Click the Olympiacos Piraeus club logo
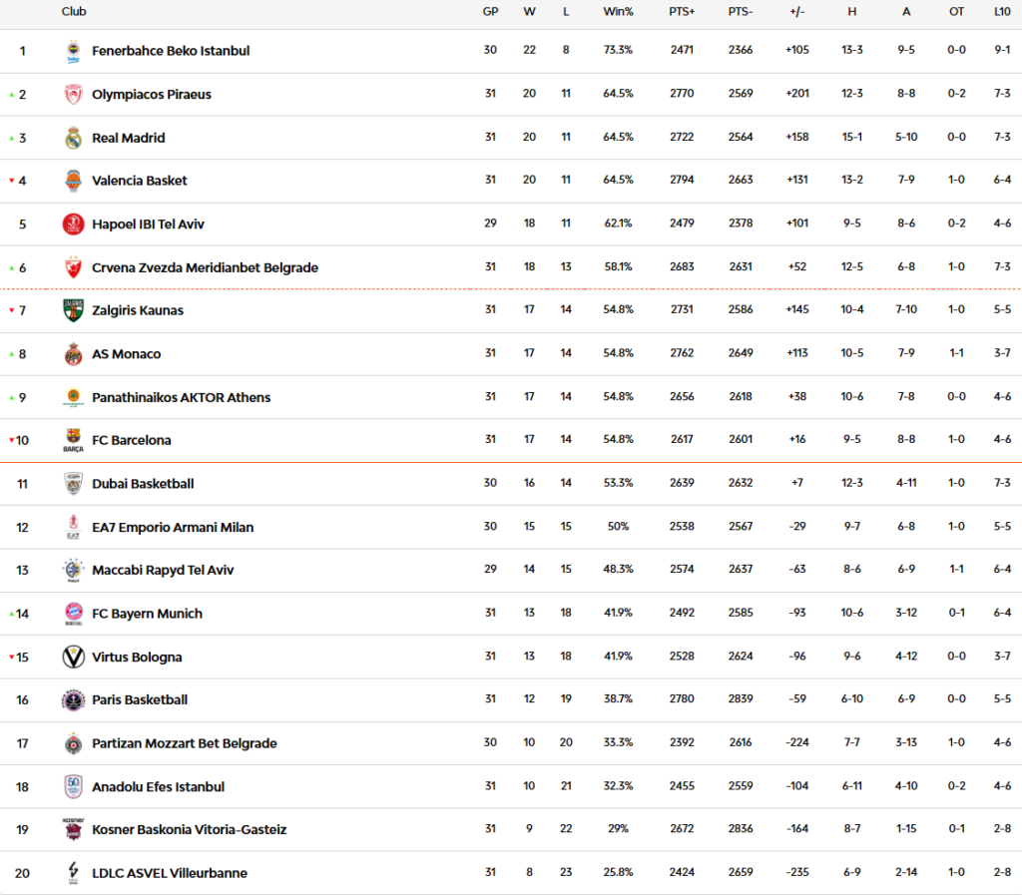 click(x=73, y=95)
